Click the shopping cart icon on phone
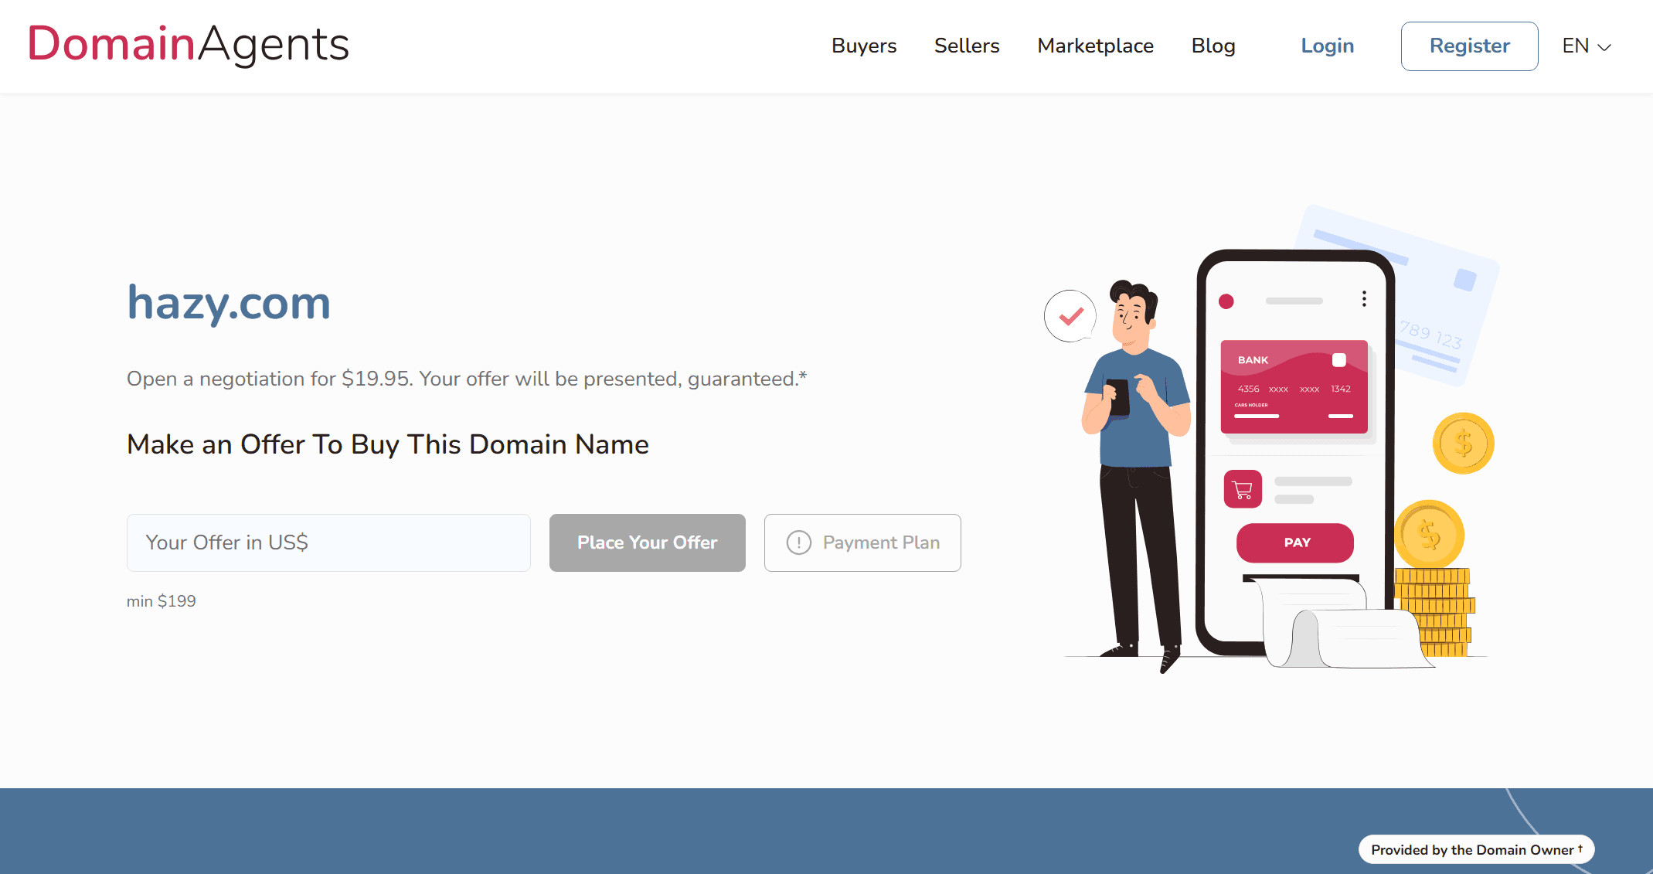Image resolution: width=1653 pixels, height=874 pixels. 1243,489
